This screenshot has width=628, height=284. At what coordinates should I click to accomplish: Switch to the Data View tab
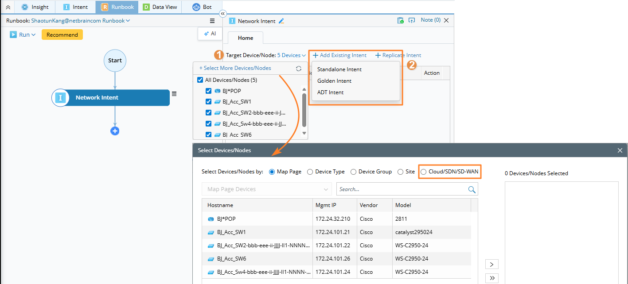(x=160, y=7)
